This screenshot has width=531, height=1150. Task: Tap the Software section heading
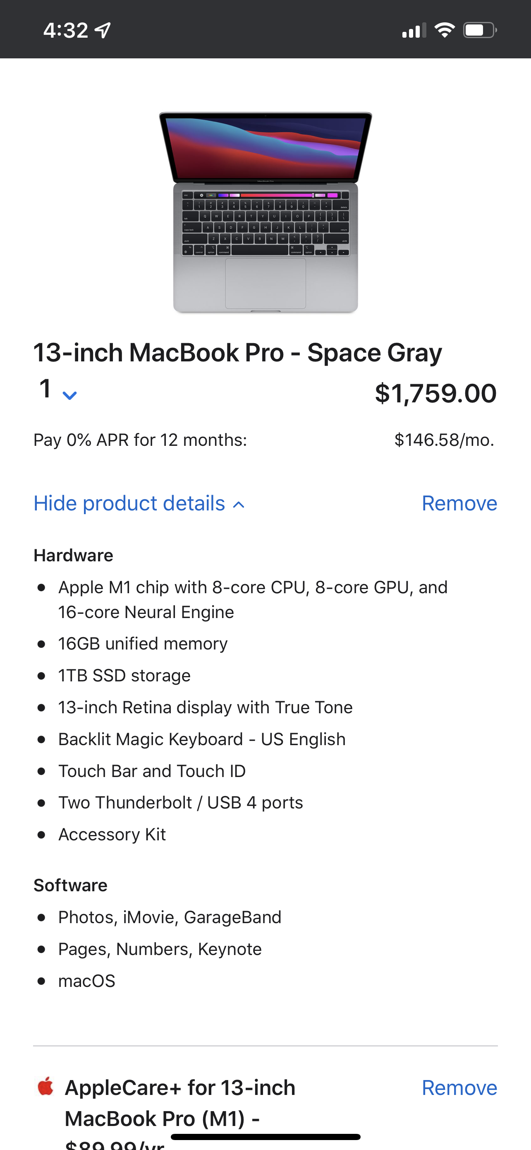[70, 885]
